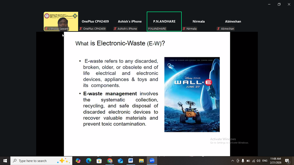Select the OnePlus CPH2409 participant tile
Viewport: 294px width, 165px height.
click(x=95, y=21)
